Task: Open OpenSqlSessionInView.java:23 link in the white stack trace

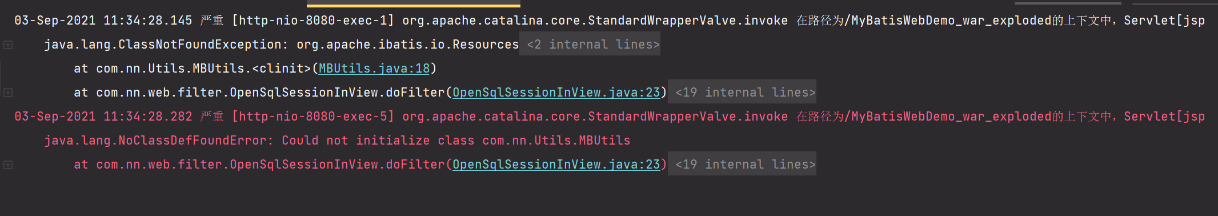Action: (556, 93)
